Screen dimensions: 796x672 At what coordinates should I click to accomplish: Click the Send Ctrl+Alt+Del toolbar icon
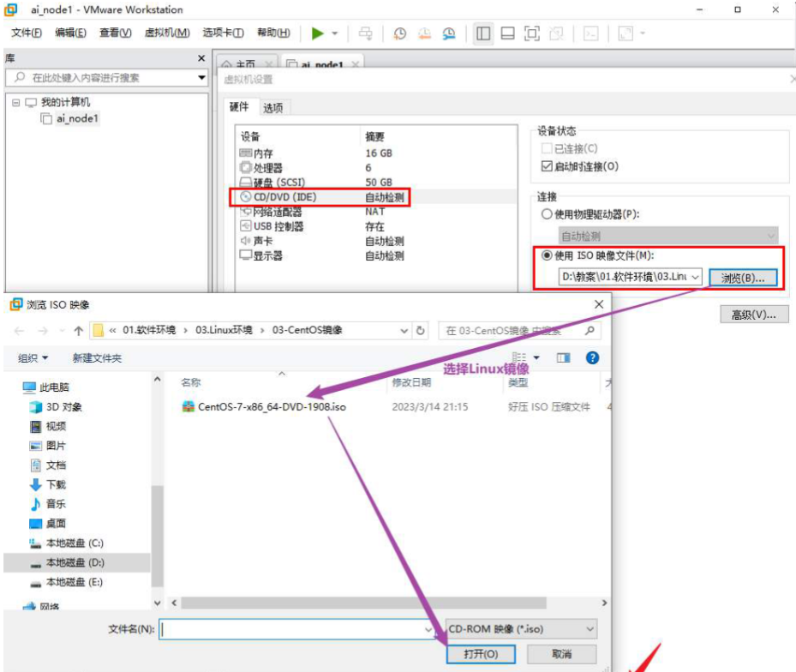point(366,33)
